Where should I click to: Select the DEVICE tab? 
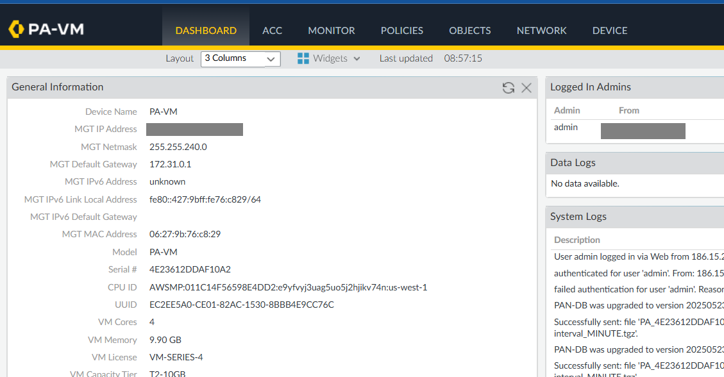[609, 30]
